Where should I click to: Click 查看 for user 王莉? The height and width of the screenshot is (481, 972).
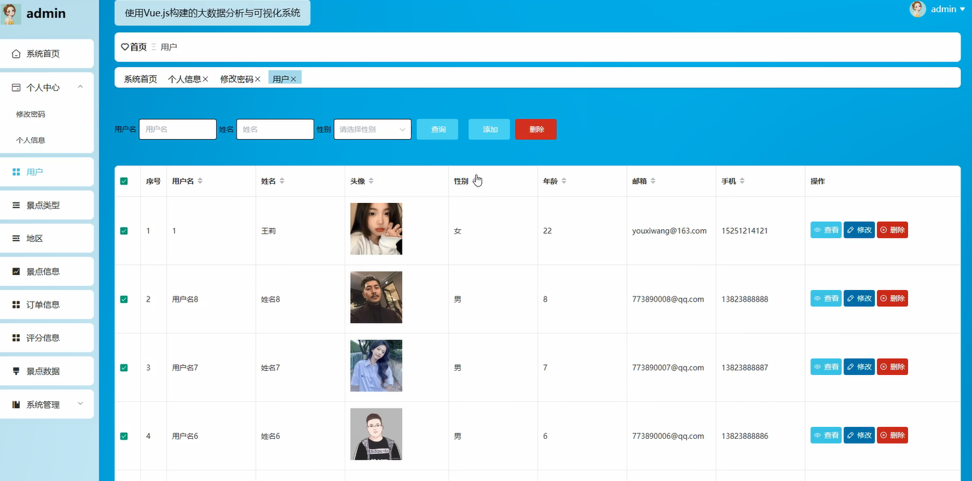tap(826, 230)
